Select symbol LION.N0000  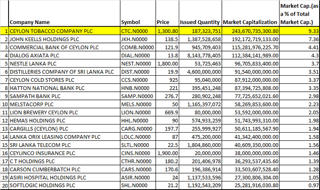click(138, 112)
